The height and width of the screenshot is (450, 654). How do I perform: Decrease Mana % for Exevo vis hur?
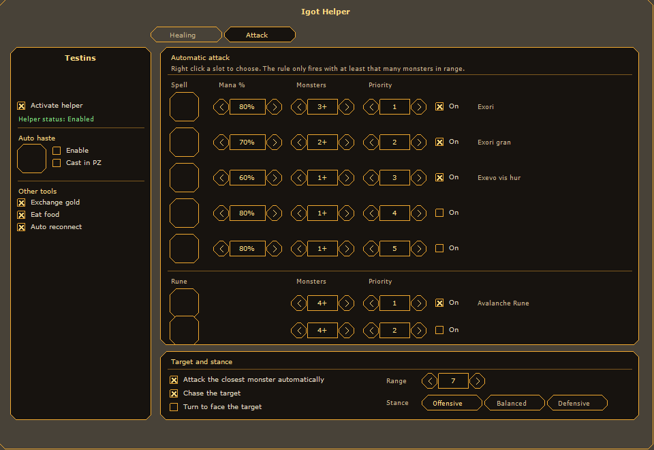221,178
